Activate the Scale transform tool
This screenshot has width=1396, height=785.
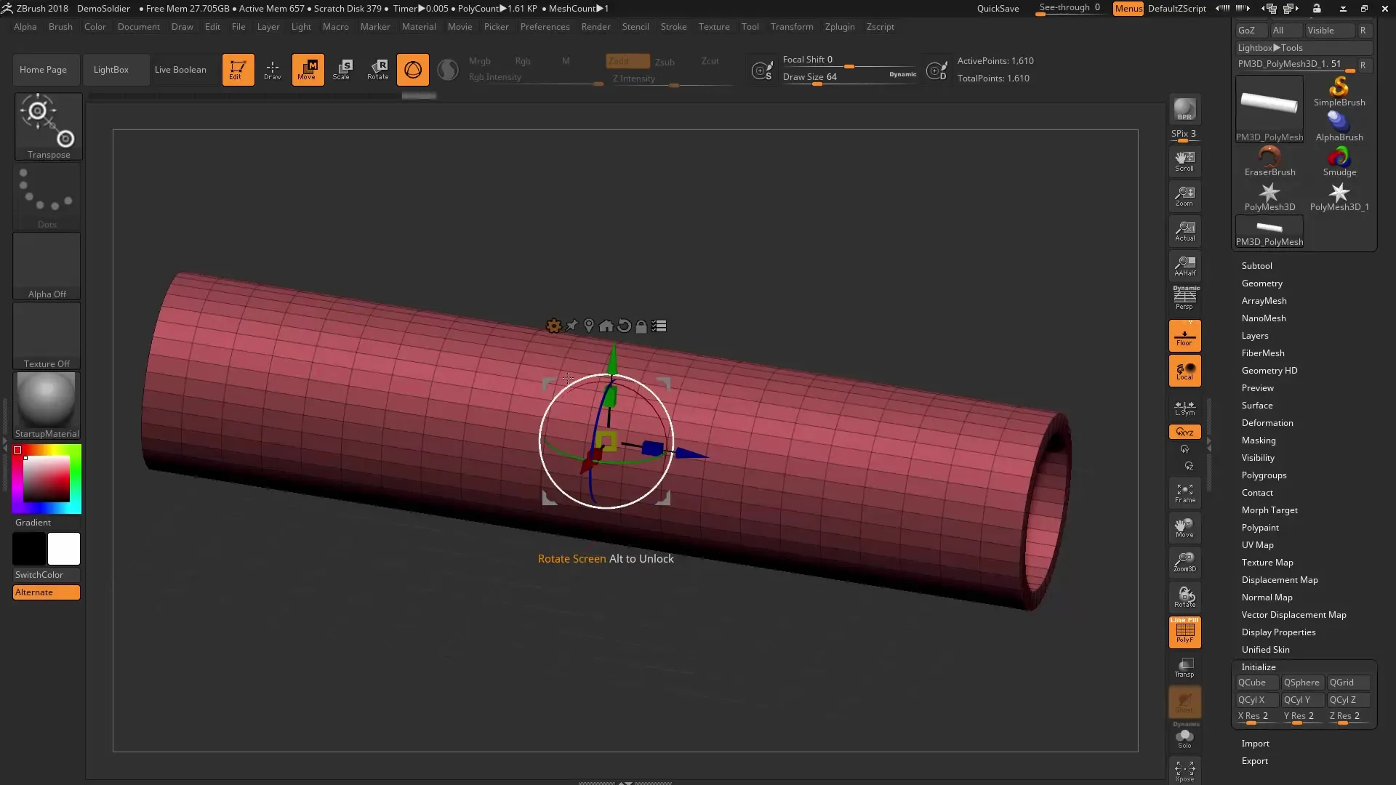point(342,70)
